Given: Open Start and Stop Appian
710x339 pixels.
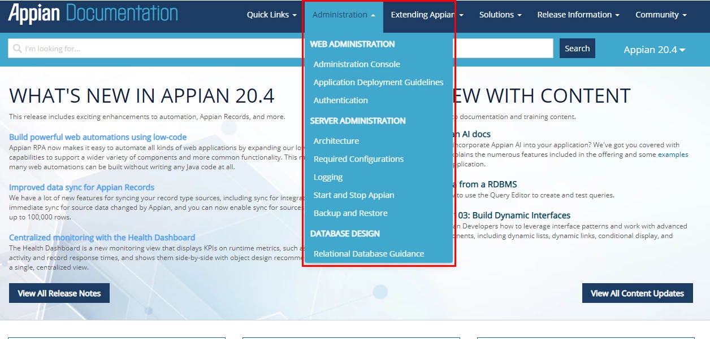Looking at the screenshot, I should click(354, 195).
